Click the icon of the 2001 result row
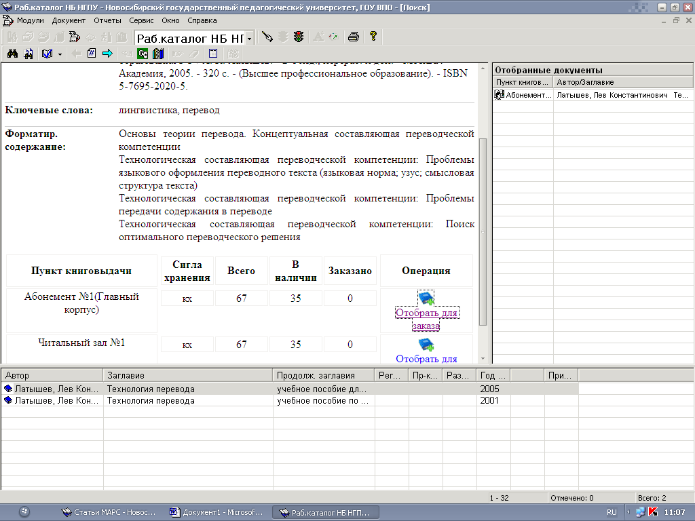Screen dimensions: 695x521 pyautogui.click(x=8, y=400)
